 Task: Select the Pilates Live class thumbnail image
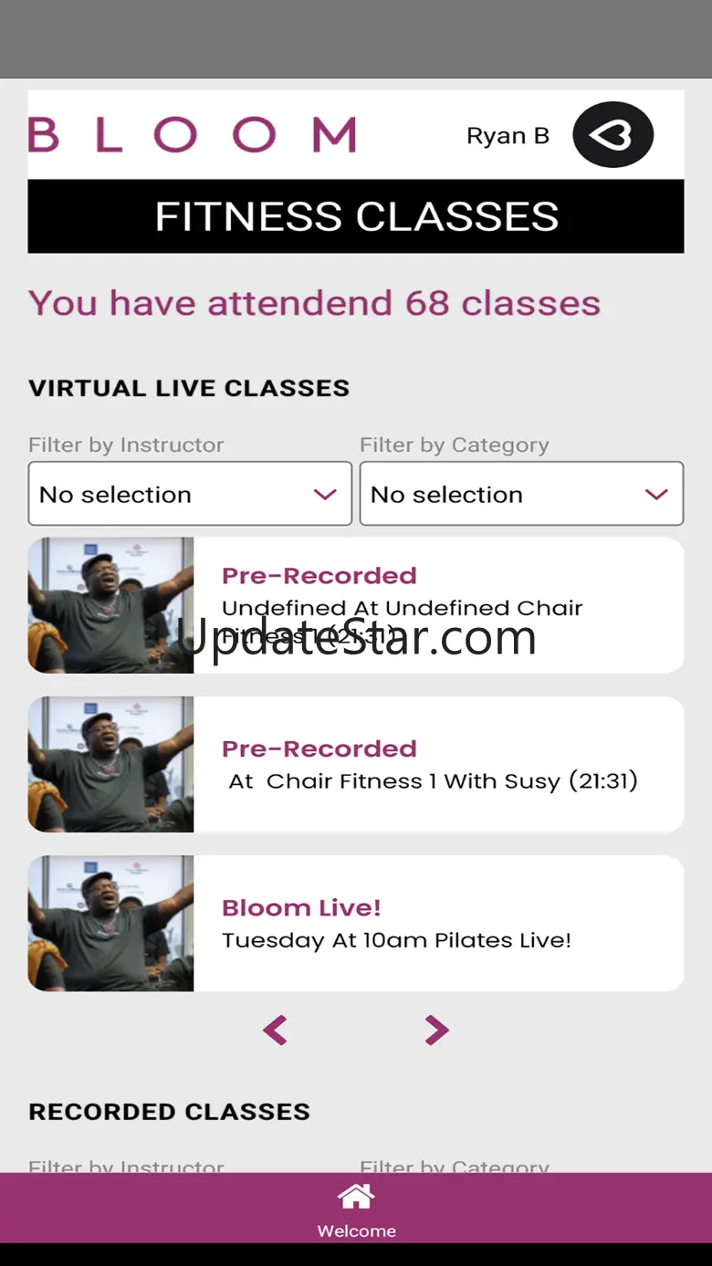(110, 923)
